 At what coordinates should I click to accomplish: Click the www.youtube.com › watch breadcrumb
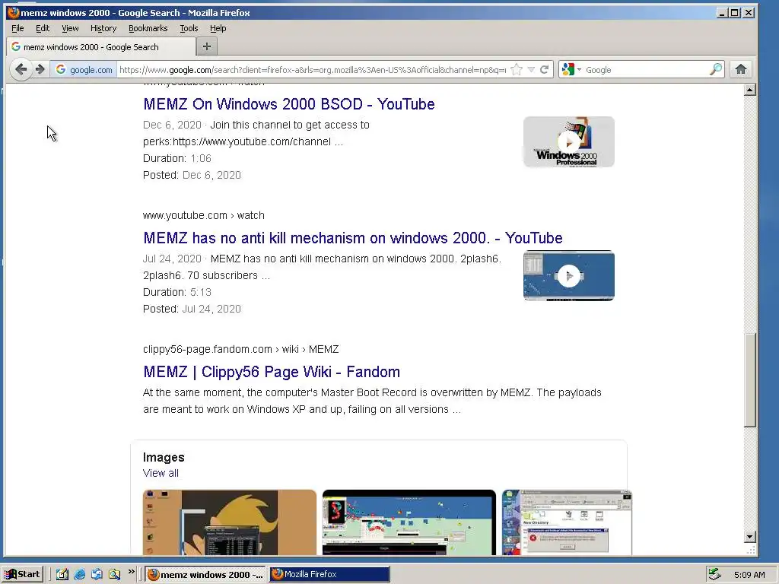[x=204, y=215]
